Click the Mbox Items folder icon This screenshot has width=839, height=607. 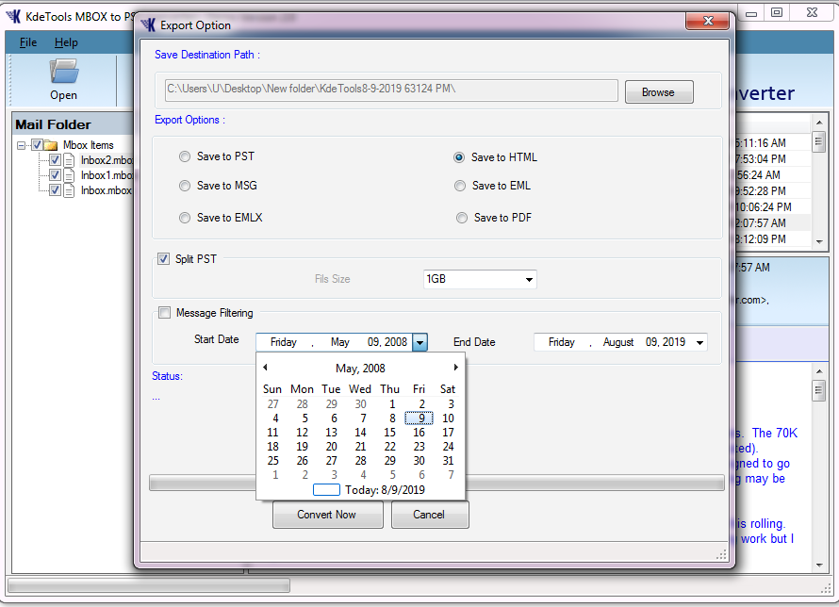coord(51,145)
